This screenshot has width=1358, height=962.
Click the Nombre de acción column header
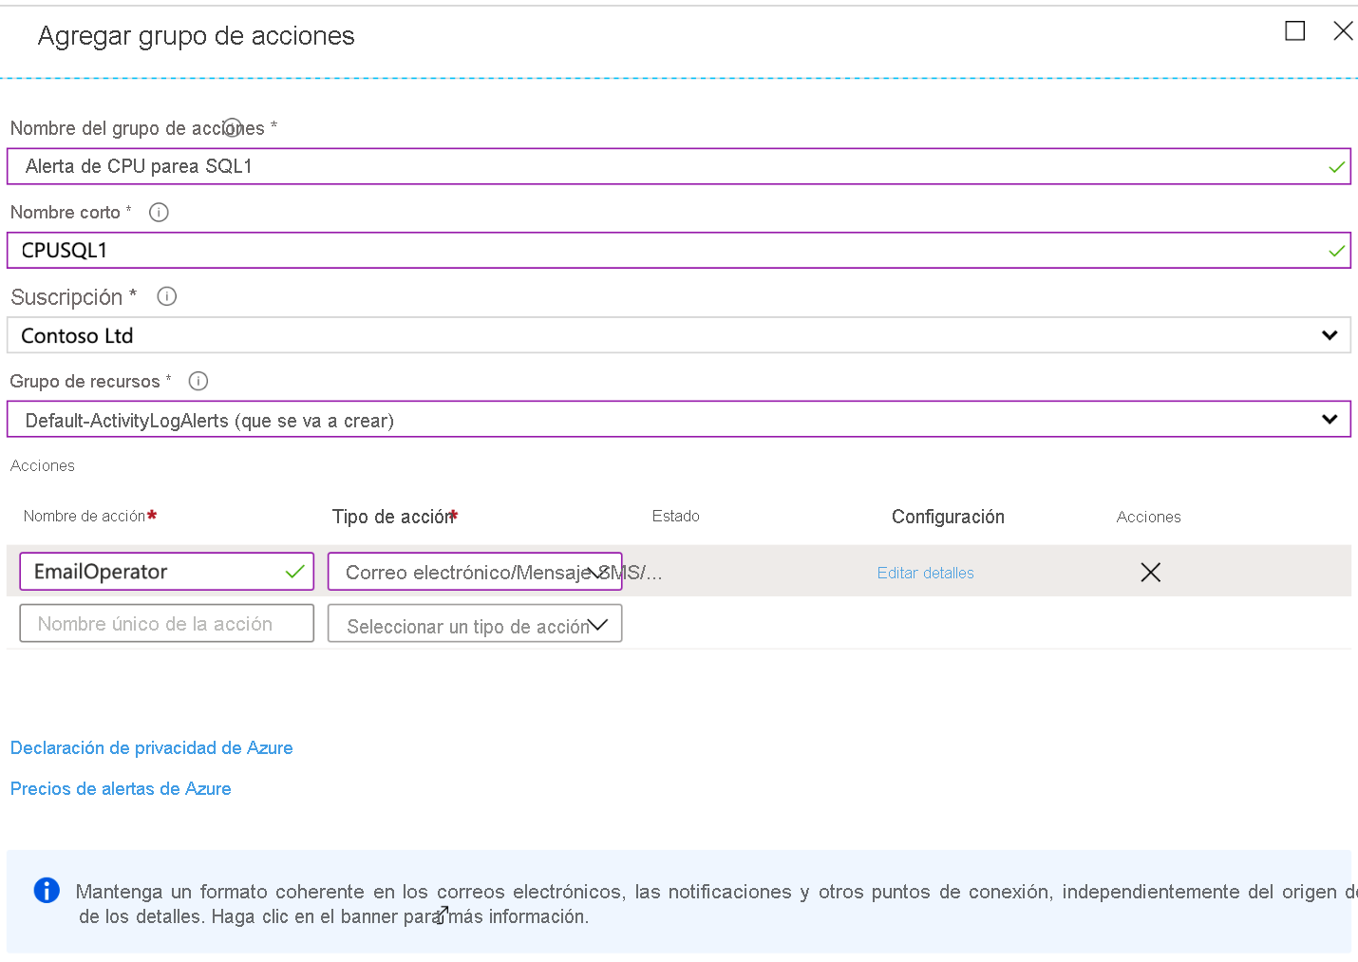pyautogui.click(x=90, y=516)
